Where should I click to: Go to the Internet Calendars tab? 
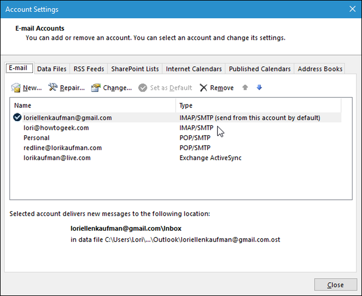[194, 69]
